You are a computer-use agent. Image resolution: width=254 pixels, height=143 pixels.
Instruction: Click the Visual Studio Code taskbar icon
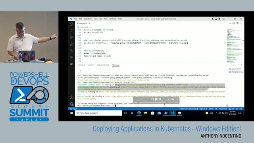tap(173, 113)
